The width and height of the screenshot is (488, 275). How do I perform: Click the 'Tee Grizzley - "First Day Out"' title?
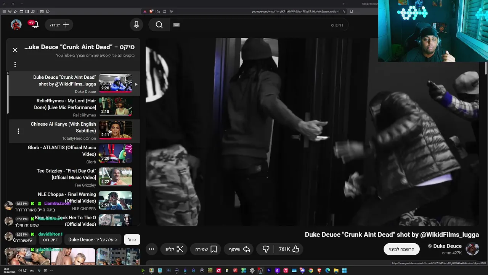[66, 174]
